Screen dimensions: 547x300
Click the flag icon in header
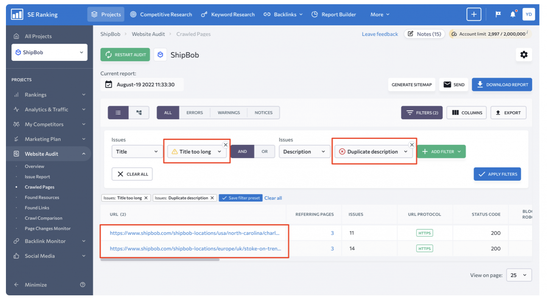point(498,14)
